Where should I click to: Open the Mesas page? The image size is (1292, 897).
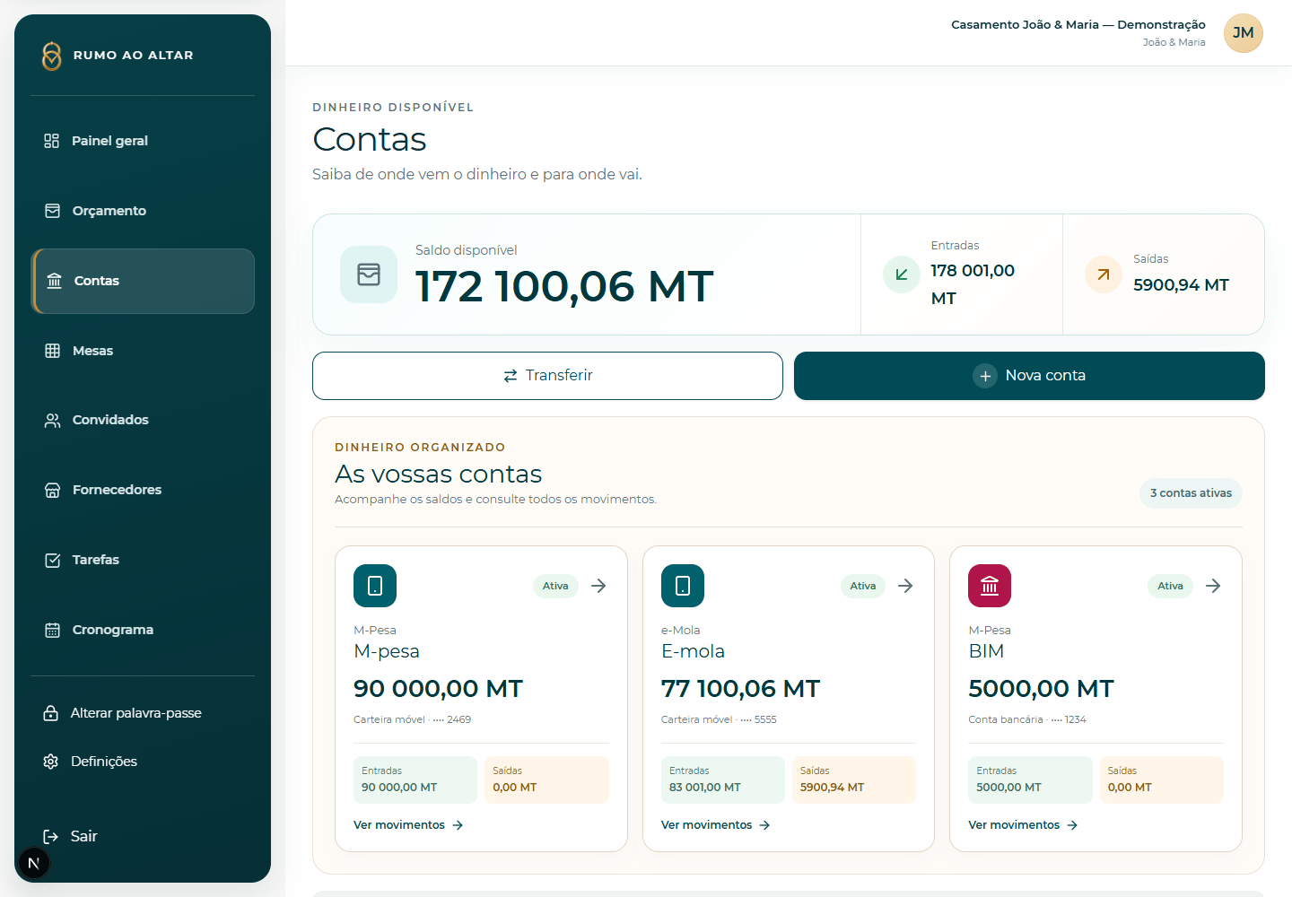(x=143, y=351)
